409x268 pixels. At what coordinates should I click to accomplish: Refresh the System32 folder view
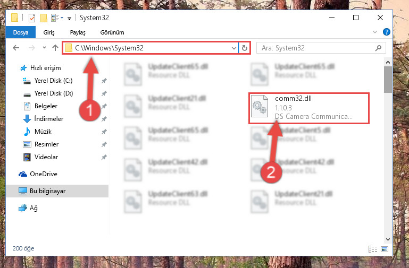click(x=245, y=48)
